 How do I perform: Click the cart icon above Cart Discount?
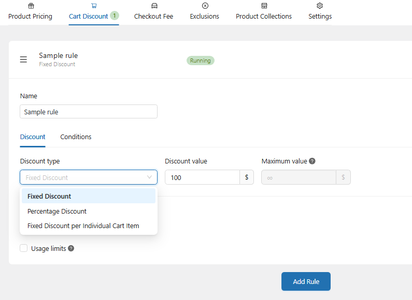tap(94, 6)
